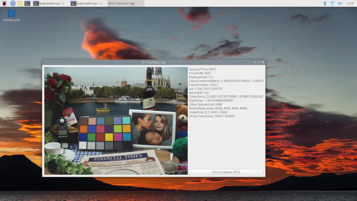Close the Qt Picamera2 App window
The height and width of the screenshot is (201, 357).
point(263,62)
